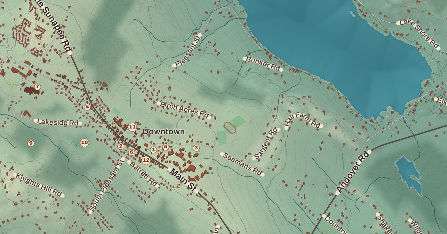Click map marker number 5
The image size is (447, 234).
165,146
